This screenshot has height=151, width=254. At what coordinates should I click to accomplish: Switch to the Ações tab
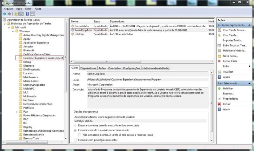click(102, 68)
